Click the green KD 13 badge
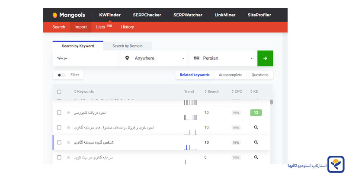Viewport: 346px width, 173px height. click(256, 112)
